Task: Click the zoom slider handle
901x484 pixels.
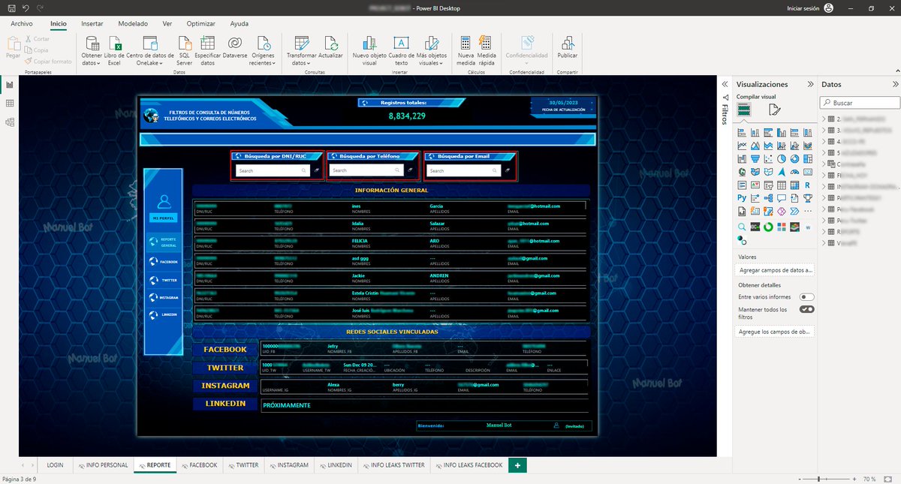Action: point(819,478)
